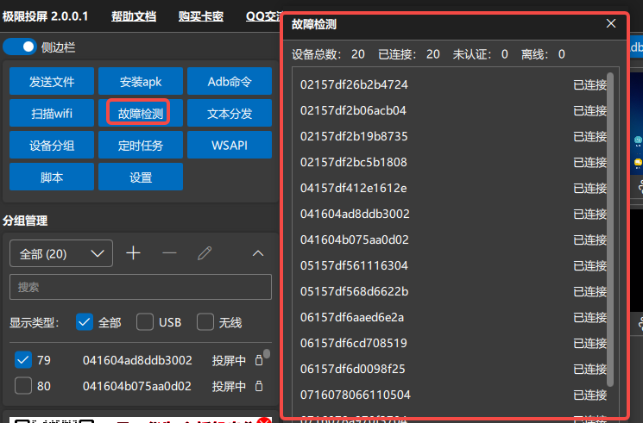Open 定时任务 scheduled tasks
This screenshot has width=643, height=423.
coord(141,145)
